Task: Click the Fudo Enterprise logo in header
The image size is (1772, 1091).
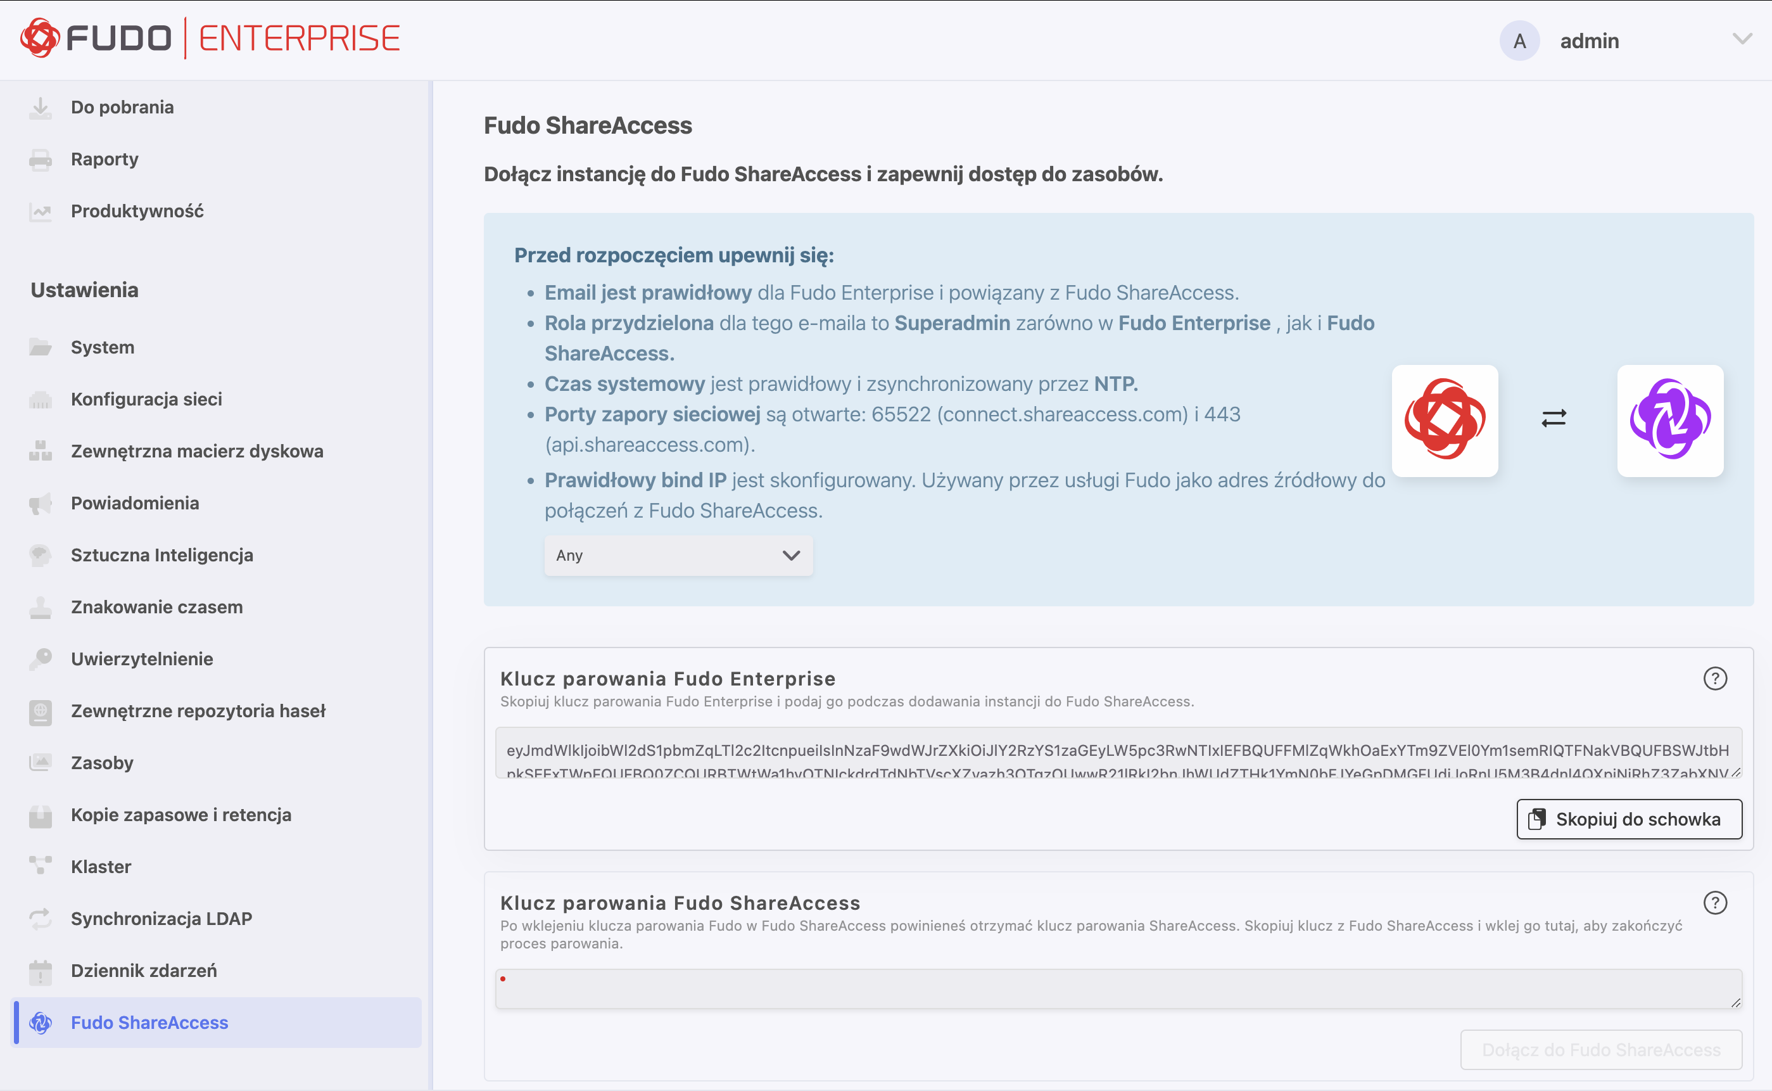Action: [x=209, y=38]
